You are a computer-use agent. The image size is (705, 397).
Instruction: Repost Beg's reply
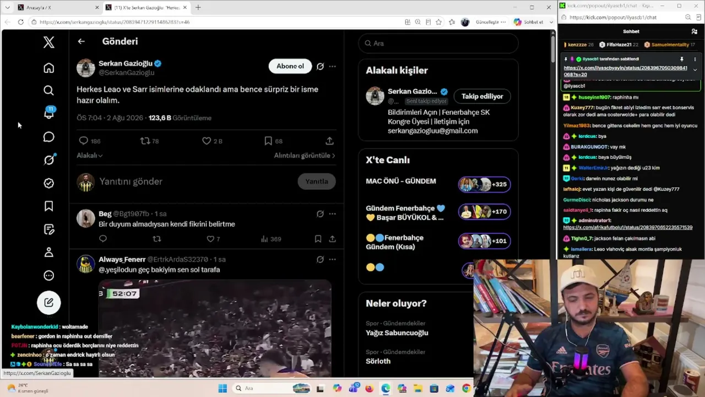pos(157,239)
